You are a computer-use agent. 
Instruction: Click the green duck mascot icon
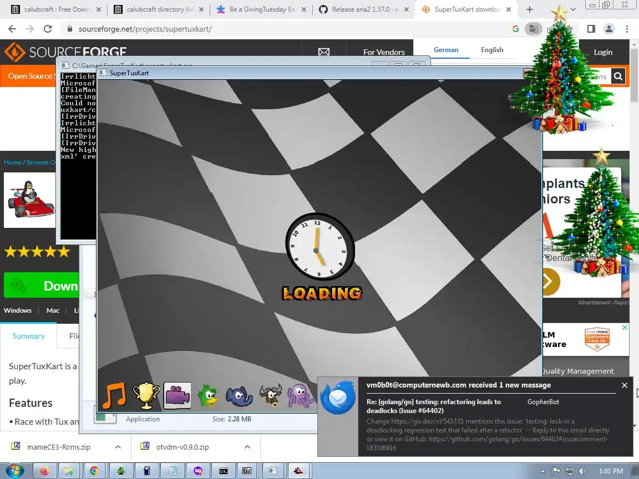(208, 395)
